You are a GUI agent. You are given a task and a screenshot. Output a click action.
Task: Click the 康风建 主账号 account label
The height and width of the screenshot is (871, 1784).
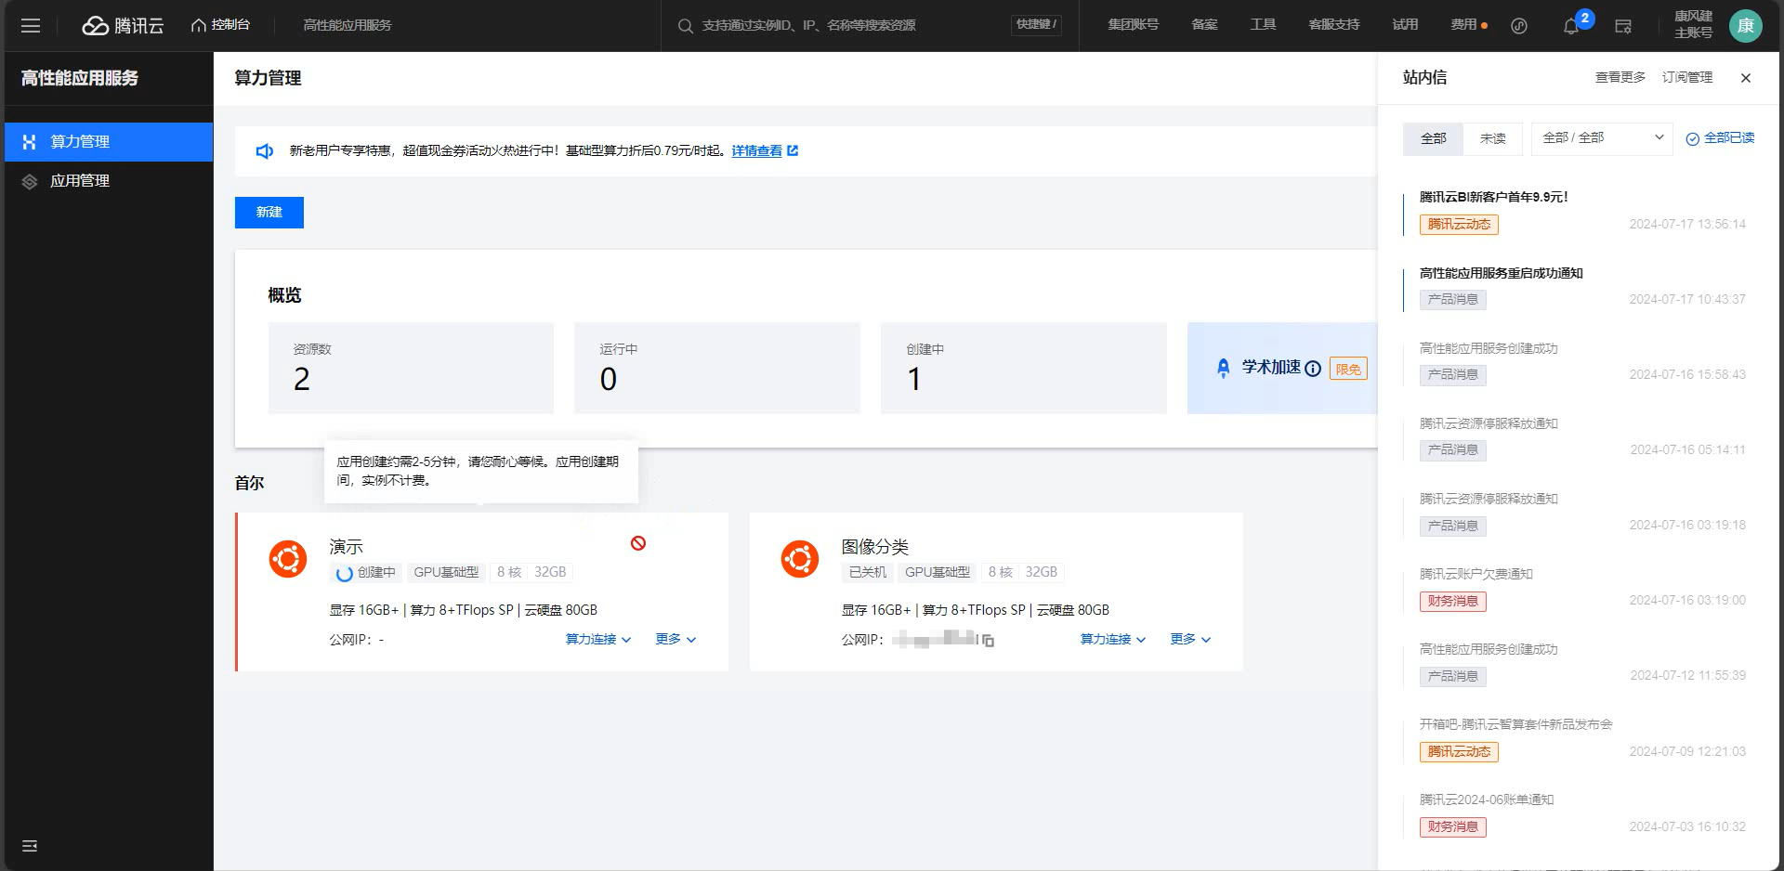click(x=1693, y=25)
